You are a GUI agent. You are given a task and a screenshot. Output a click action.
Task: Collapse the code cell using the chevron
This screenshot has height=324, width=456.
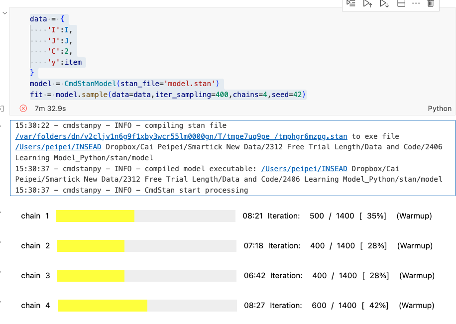pyautogui.click(x=4, y=12)
